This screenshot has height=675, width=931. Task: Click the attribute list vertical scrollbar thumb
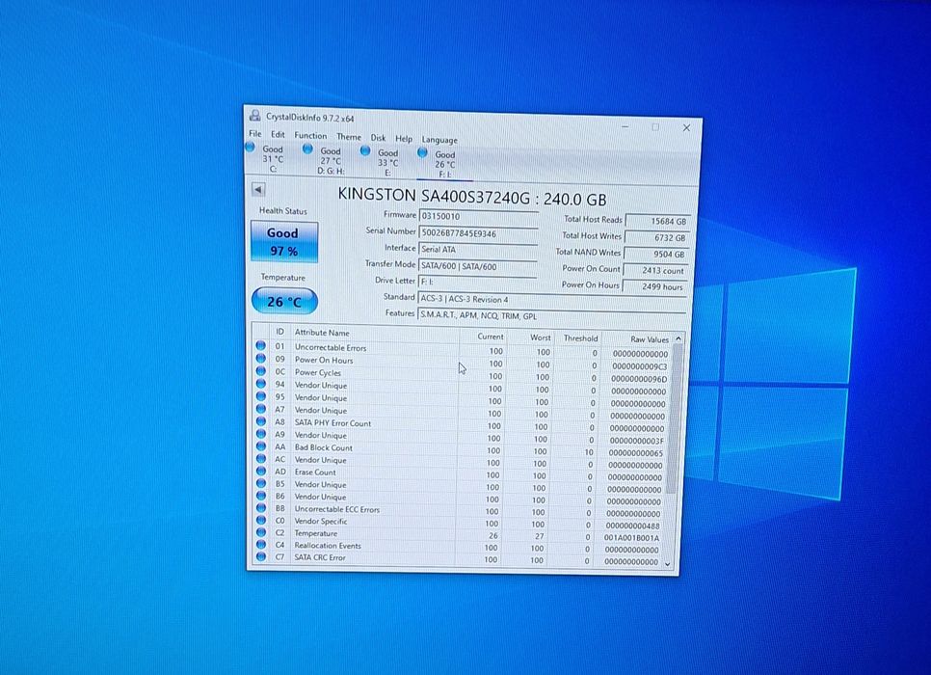(x=674, y=418)
